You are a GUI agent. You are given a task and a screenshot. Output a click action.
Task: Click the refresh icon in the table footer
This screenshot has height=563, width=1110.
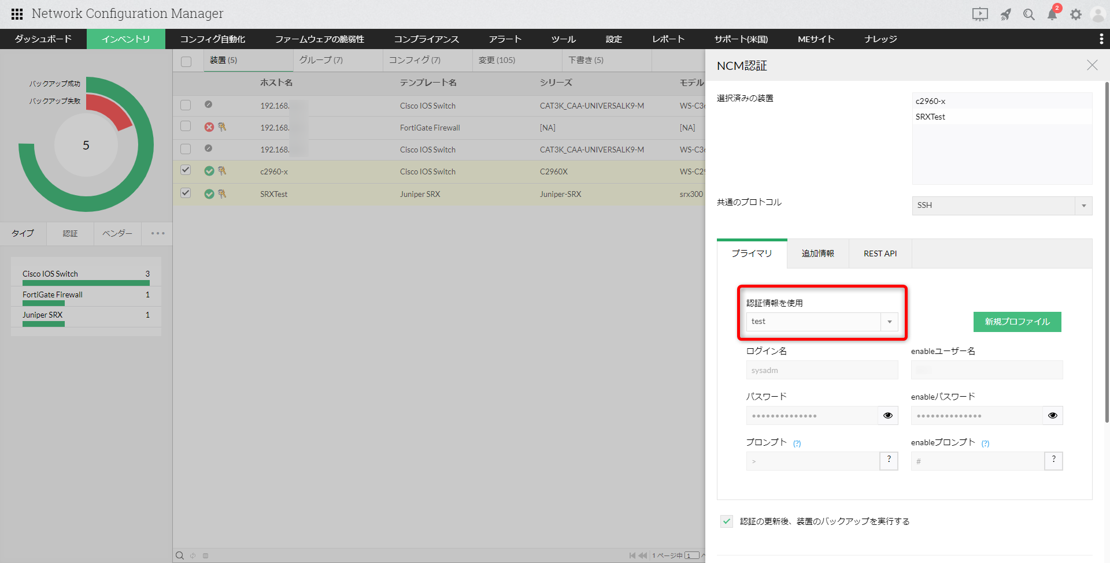[x=193, y=555]
